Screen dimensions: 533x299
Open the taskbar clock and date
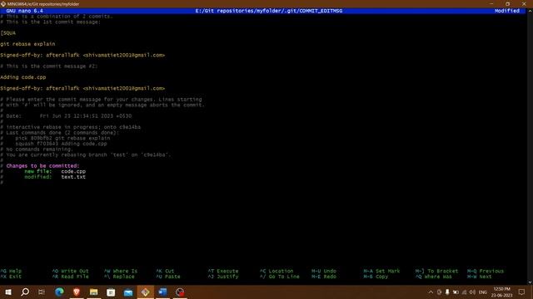click(501, 292)
